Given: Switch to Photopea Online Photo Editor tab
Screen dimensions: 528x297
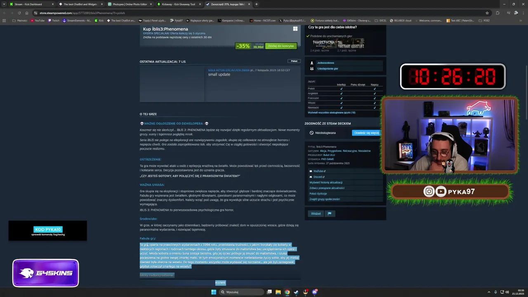Looking at the screenshot, I should (130, 4).
